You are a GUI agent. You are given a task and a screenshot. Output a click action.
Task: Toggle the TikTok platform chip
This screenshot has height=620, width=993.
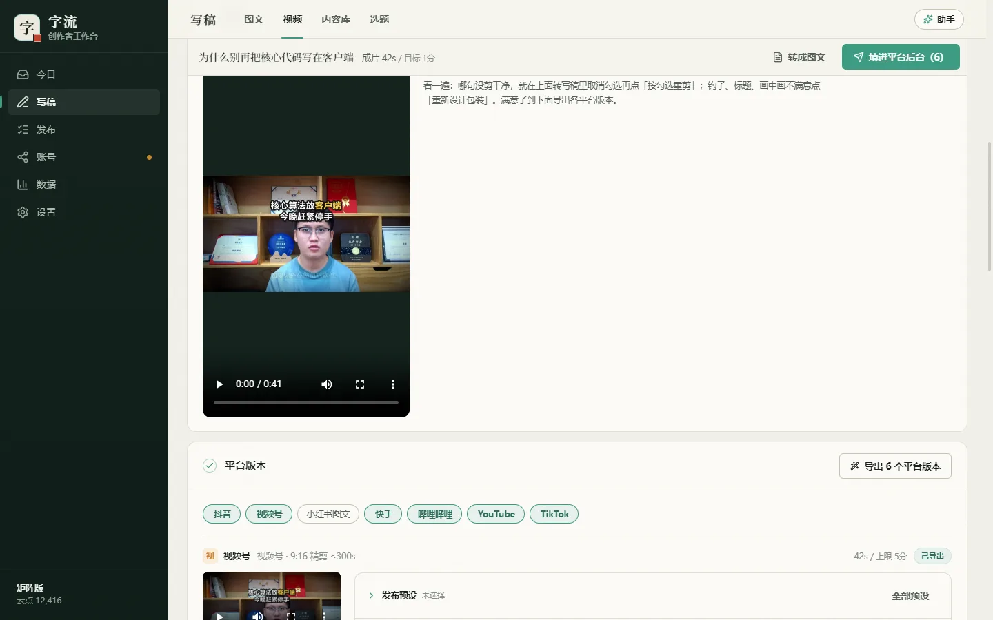click(554, 514)
